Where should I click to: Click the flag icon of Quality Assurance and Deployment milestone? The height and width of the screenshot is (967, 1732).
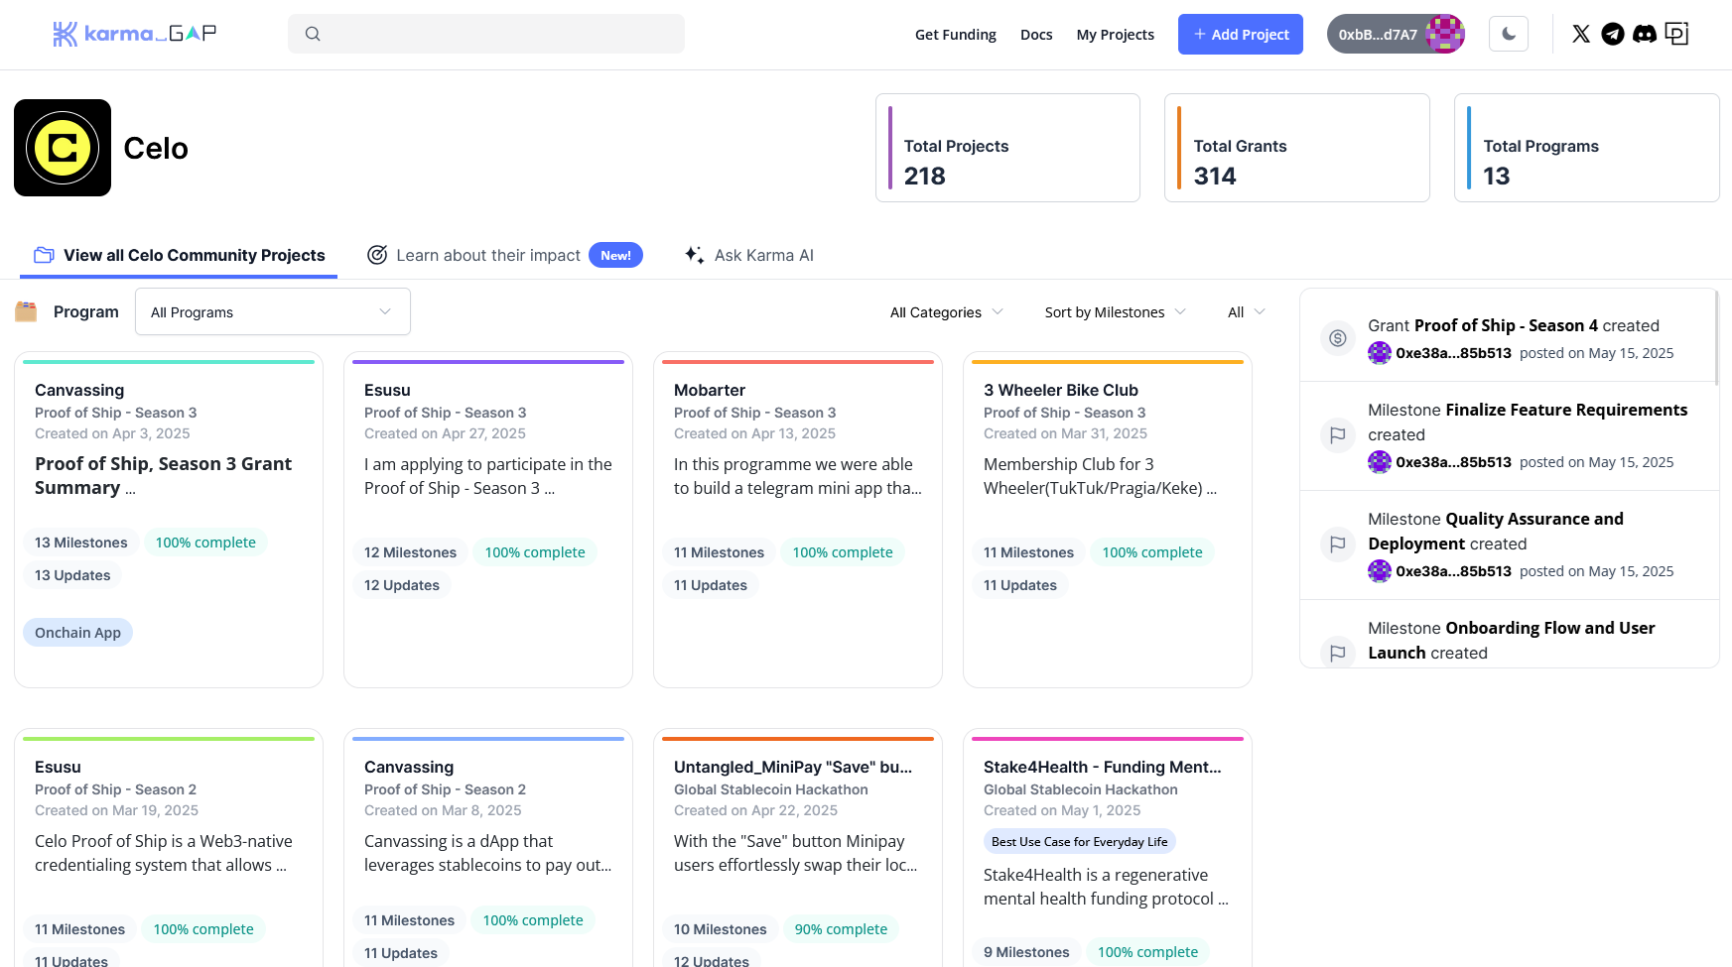1338,544
